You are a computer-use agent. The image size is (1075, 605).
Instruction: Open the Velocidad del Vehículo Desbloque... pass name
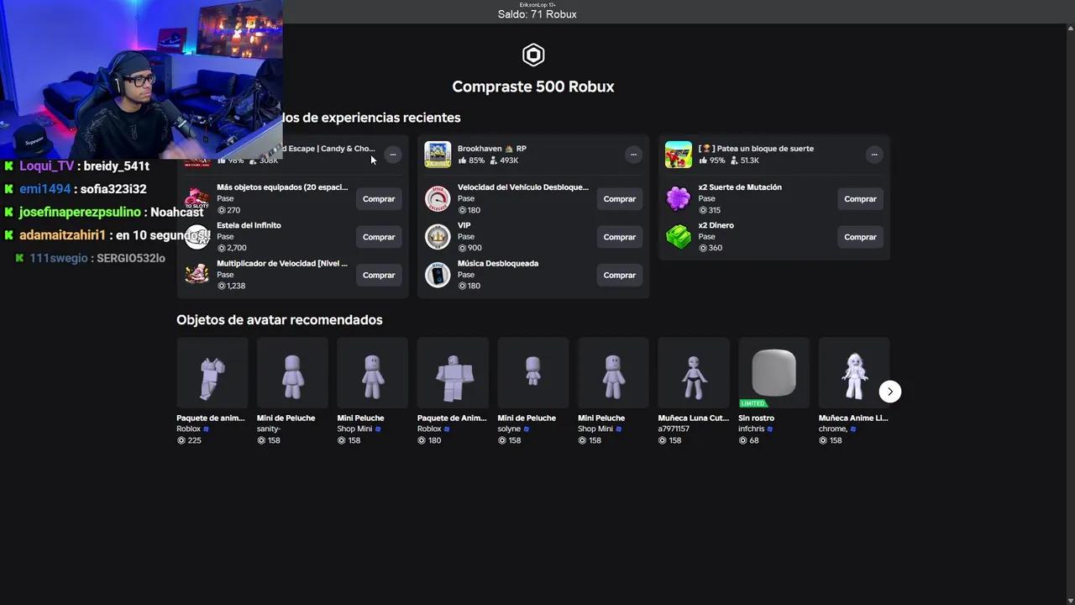tap(523, 187)
